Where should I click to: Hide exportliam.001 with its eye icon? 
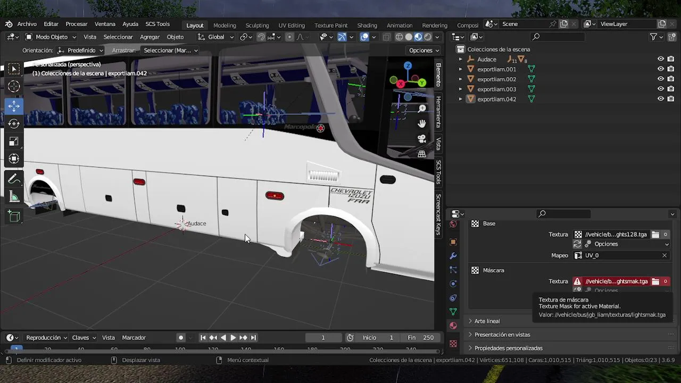pos(661,69)
